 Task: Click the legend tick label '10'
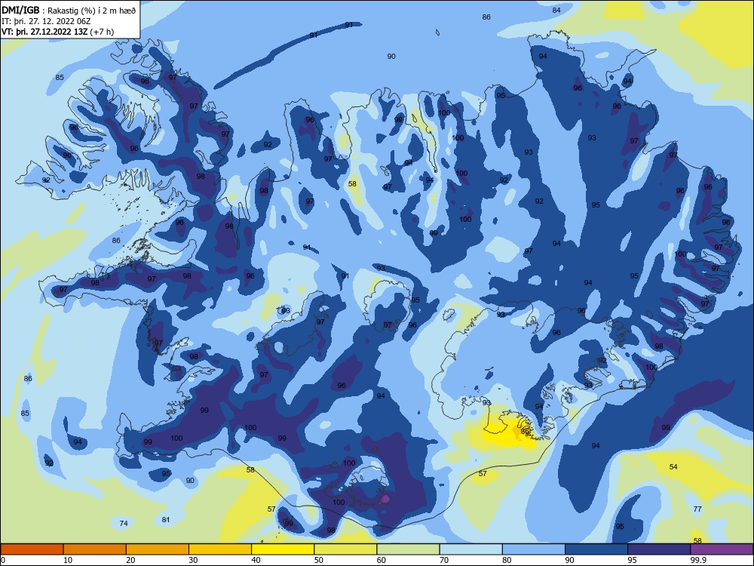[x=68, y=560]
